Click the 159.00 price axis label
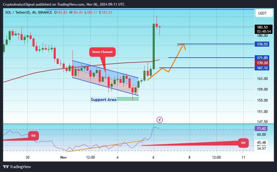This screenshot has height=172, width=277. click(262, 89)
